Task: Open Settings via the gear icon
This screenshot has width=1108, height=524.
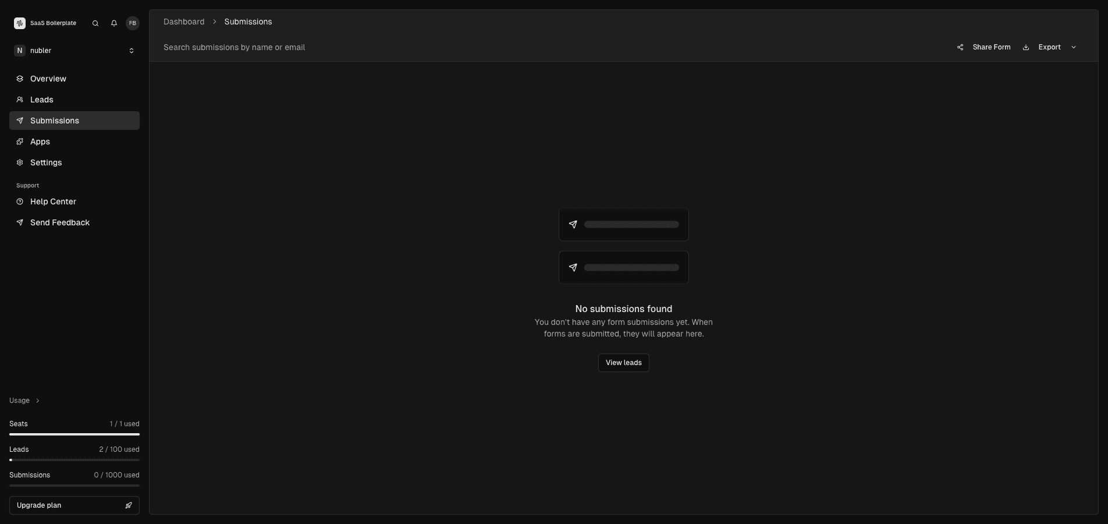Action: pos(20,162)
